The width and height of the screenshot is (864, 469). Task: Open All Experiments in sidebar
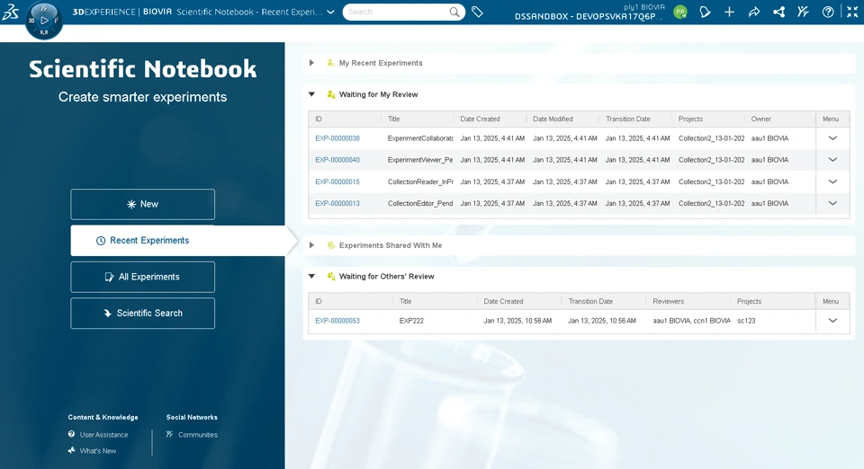[143, 277]
